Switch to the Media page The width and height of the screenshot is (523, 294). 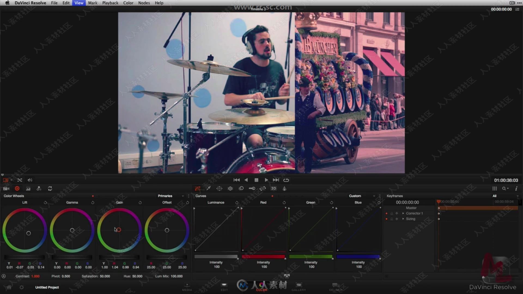pyautogui.click(x=187, y=287)
